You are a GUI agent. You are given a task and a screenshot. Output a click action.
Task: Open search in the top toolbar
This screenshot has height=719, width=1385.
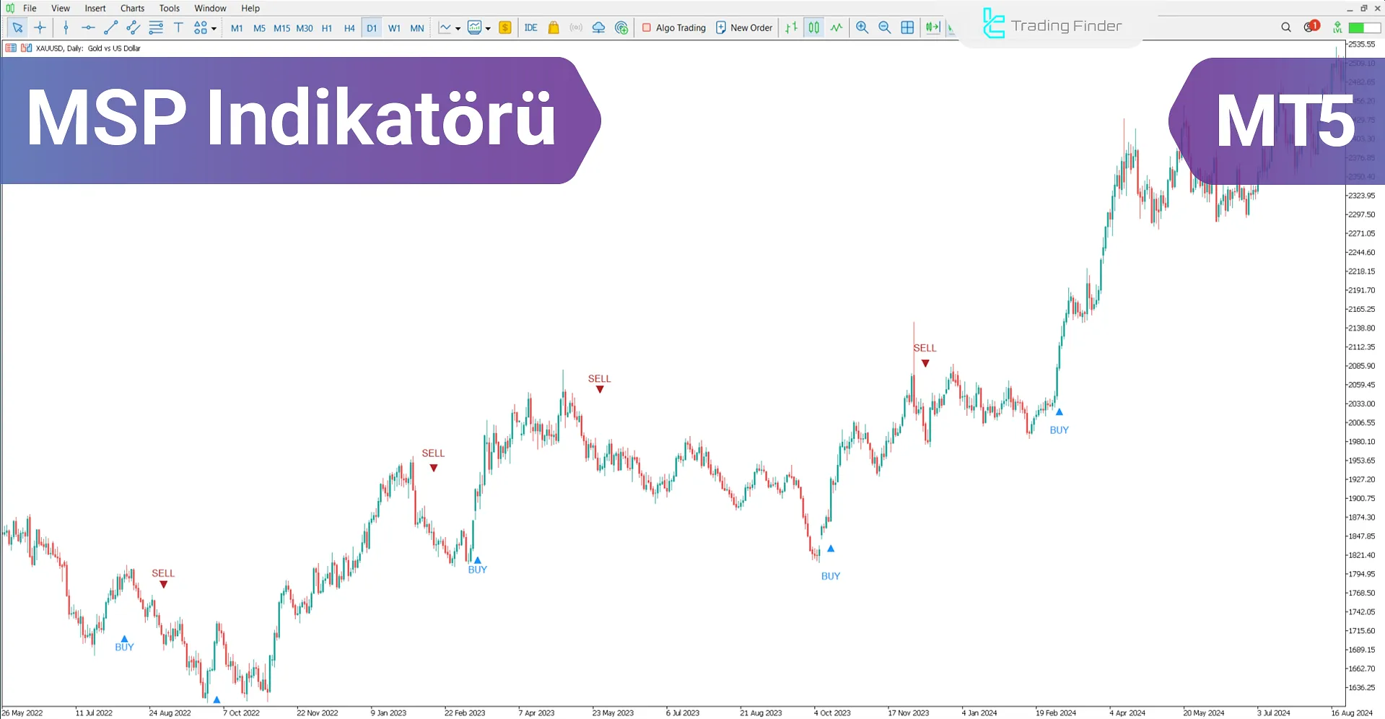[1285, 27]
